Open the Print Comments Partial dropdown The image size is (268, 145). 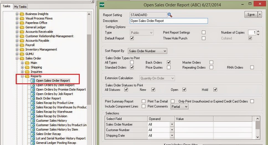pos(179,107)
